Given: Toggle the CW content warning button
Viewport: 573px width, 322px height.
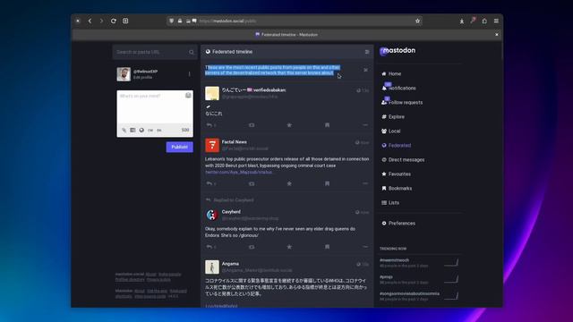Looking at the screenshot, I should pos(150,130).
